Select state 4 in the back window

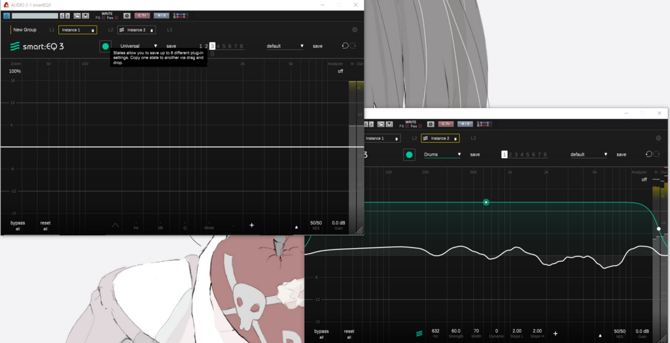(521, 154)
